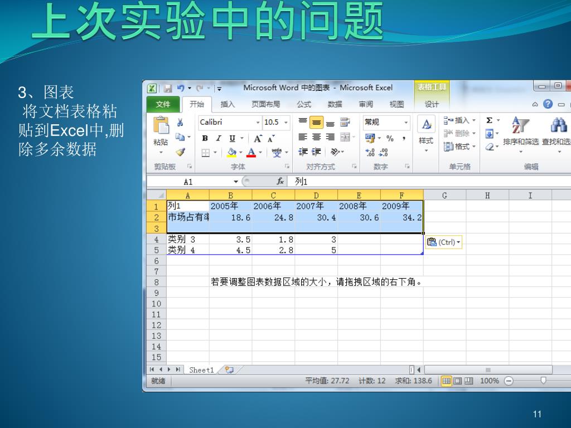Increase indent icon
This screenshot has width=571, height=428.
click(317, 152)
